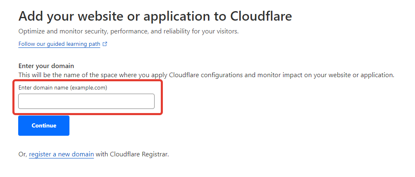Click the bold 'Enter your domain' heading
The image size is (415, 177).
(46, 66)
